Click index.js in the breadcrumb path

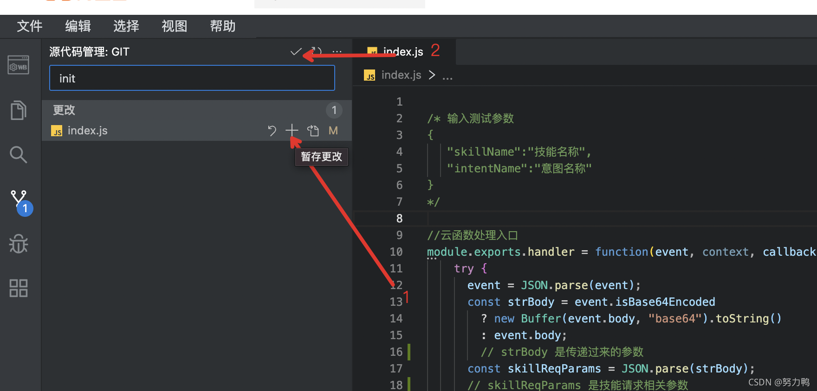(x=402, y=75)
